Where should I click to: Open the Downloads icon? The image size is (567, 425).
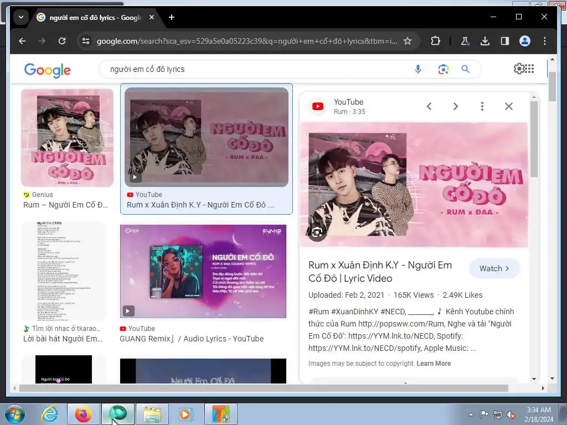[485, 41]
